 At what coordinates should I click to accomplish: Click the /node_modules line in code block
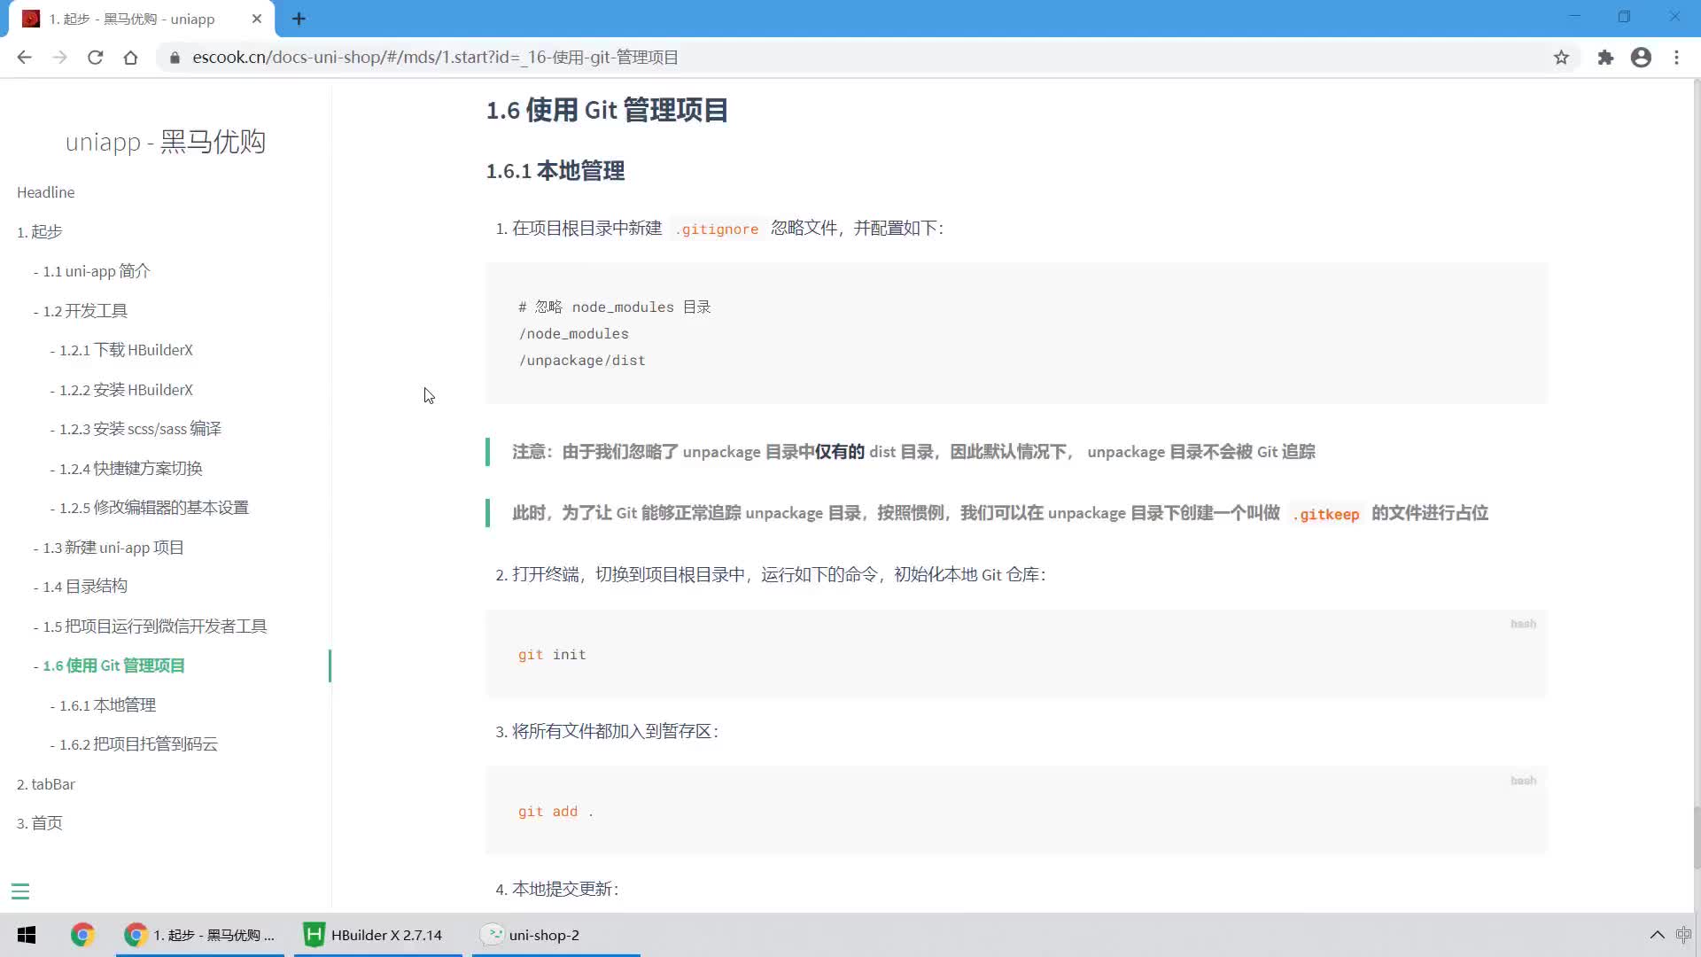pyautogui.click(x=573, y=334)
